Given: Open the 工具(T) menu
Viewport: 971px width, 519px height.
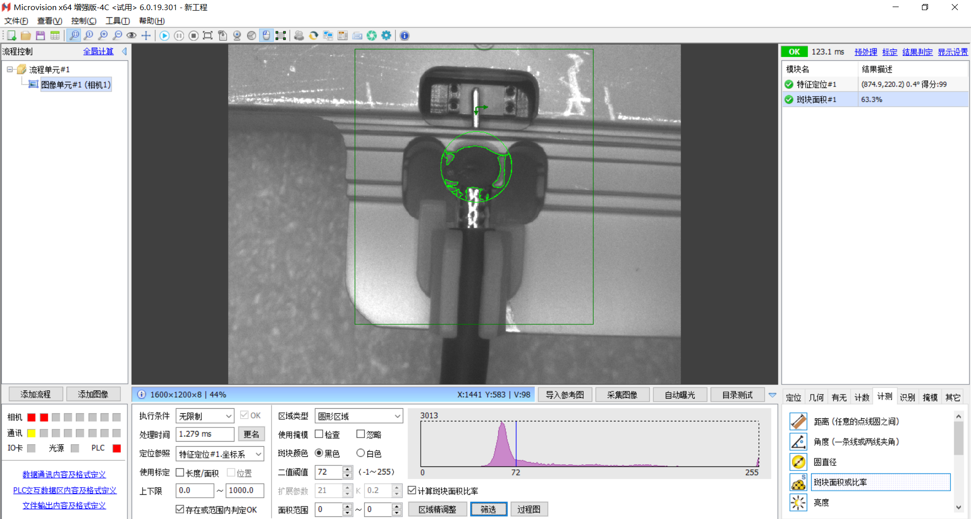Looking at the screenshot, I should (x=117, y=21).
